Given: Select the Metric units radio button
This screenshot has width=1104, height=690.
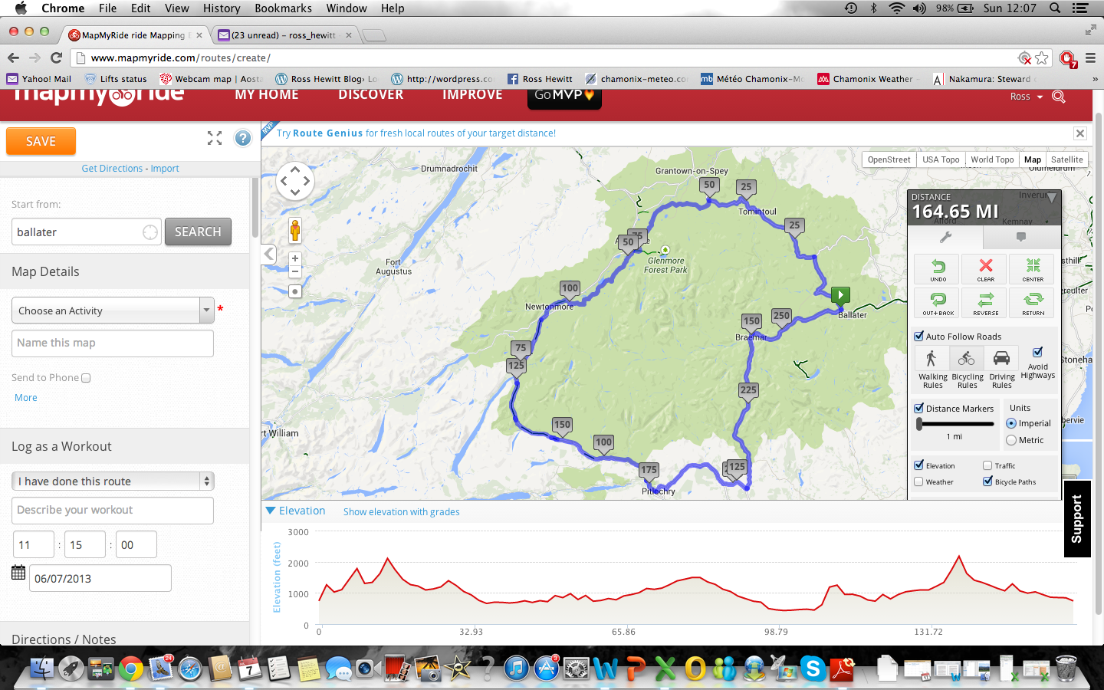Looking at the screenshot, I should tap(1011, 440).
